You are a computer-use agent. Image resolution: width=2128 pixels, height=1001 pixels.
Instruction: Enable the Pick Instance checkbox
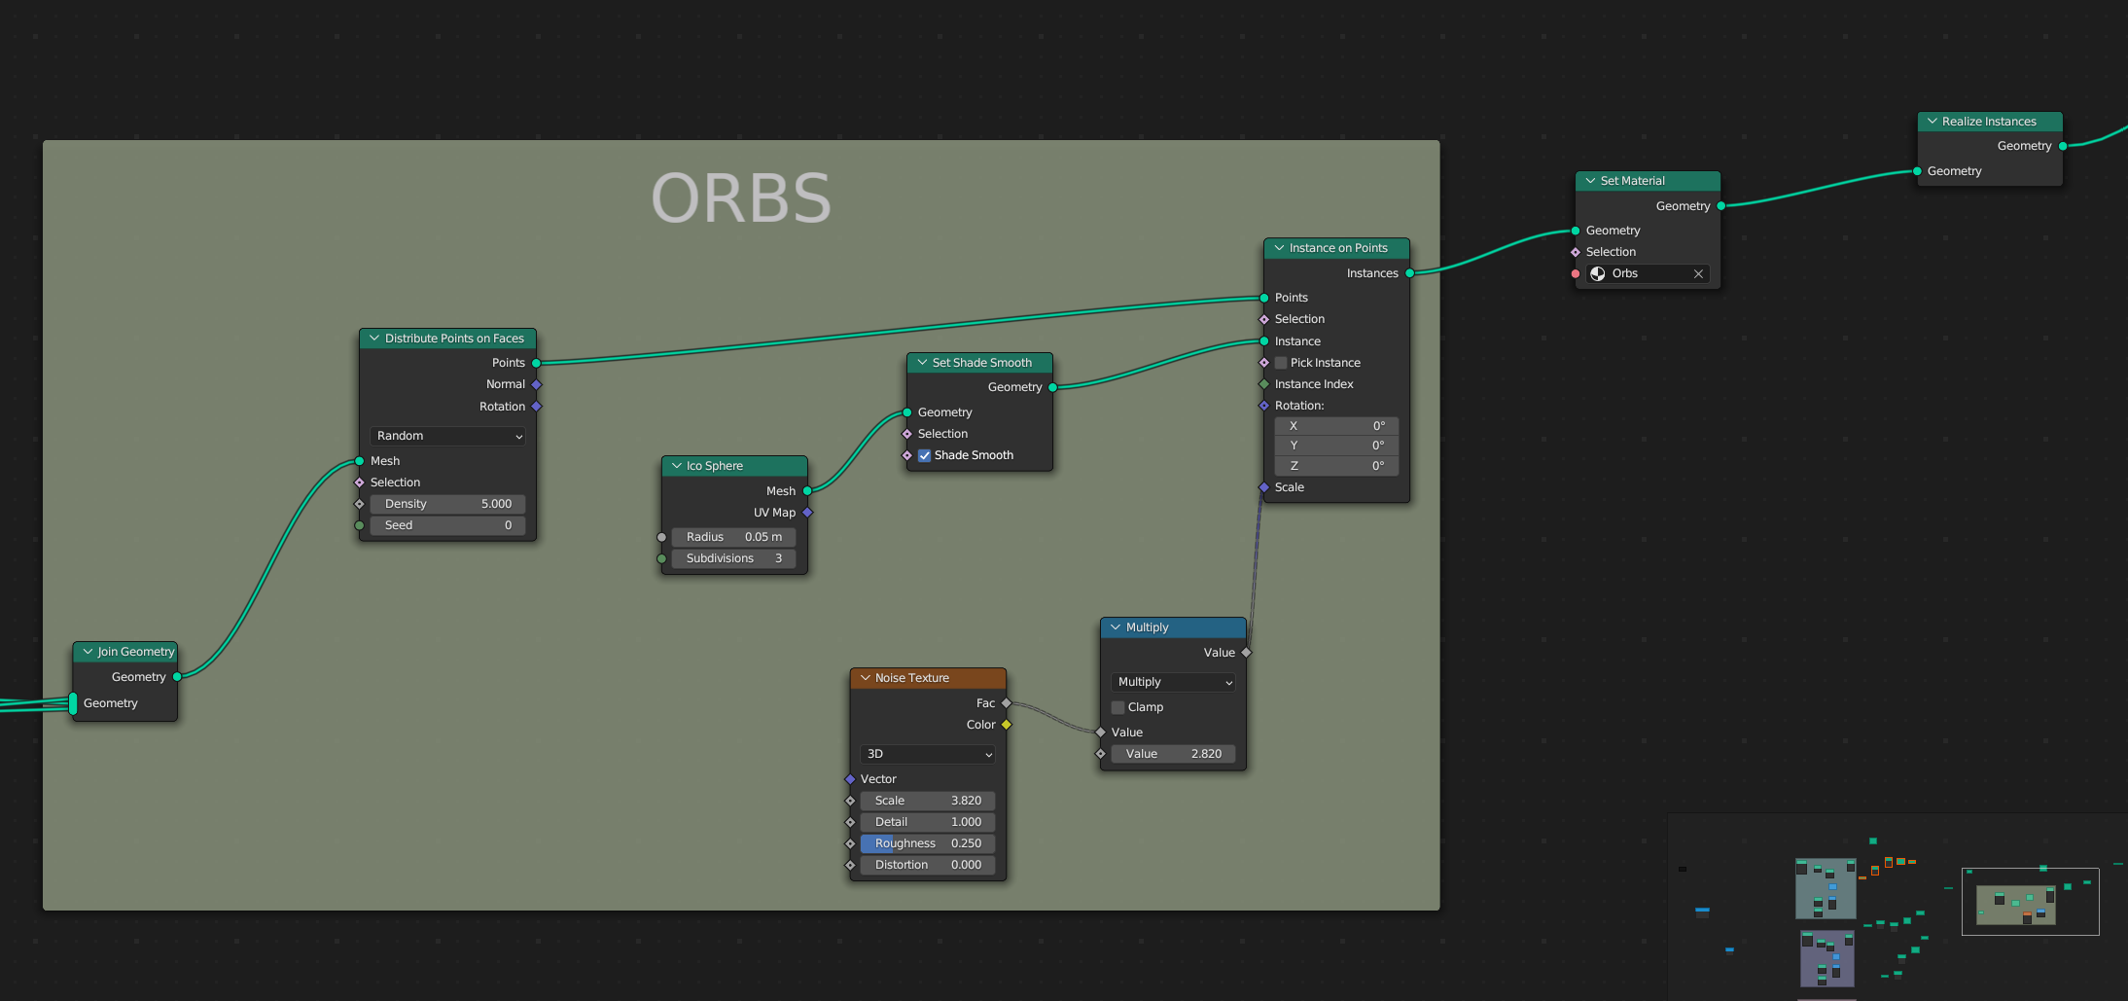(1281, 363)
